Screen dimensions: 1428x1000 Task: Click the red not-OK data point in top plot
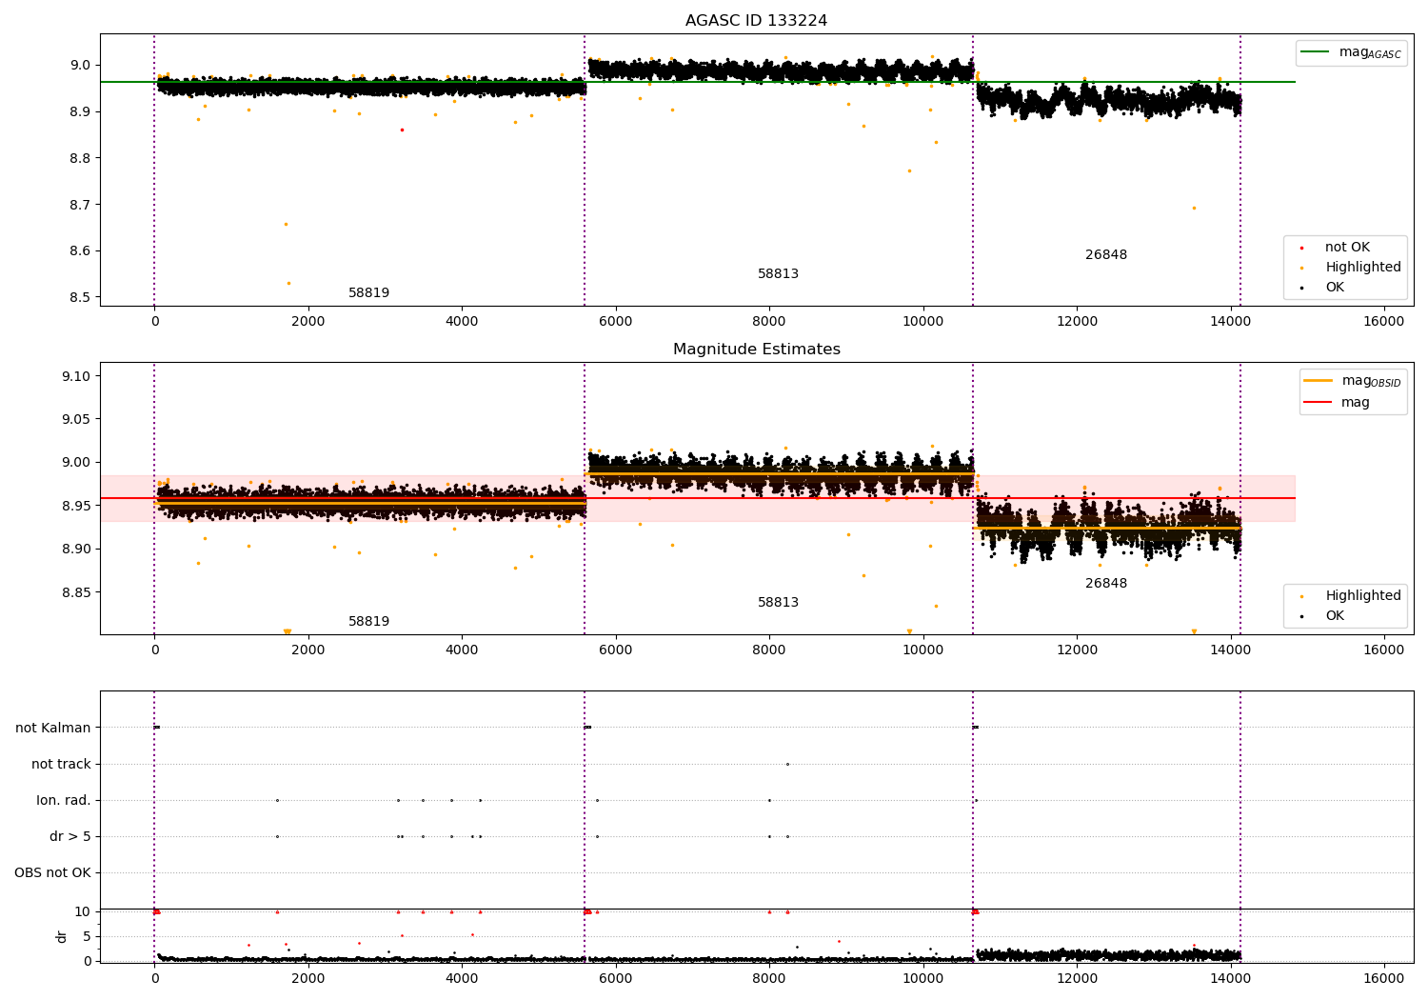402,130
